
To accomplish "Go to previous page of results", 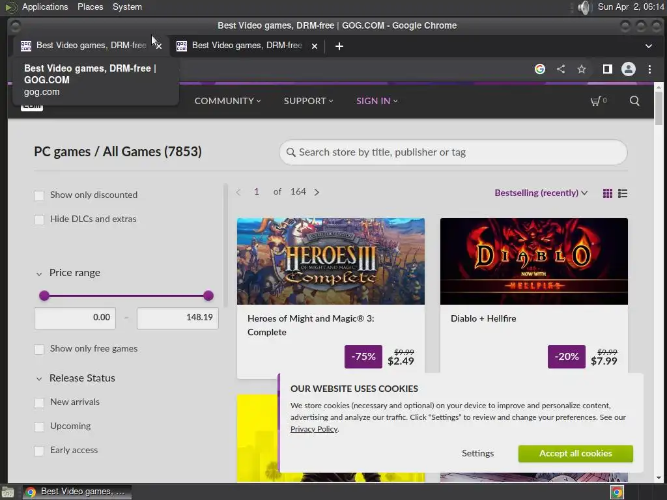I will 238,192.
